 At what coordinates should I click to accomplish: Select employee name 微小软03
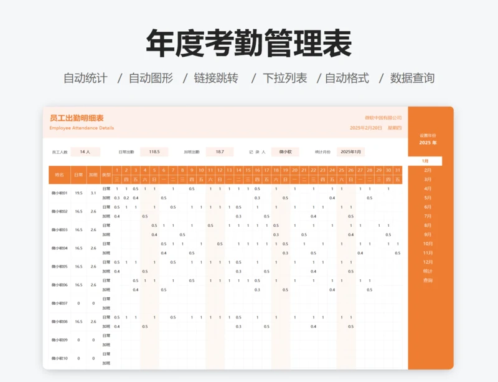coord(59,230)
